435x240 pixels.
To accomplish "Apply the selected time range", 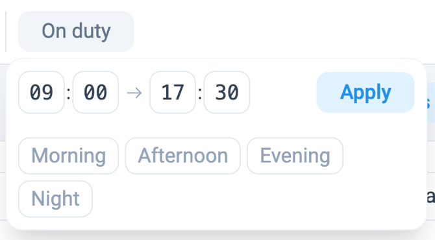I will [366, 92].
